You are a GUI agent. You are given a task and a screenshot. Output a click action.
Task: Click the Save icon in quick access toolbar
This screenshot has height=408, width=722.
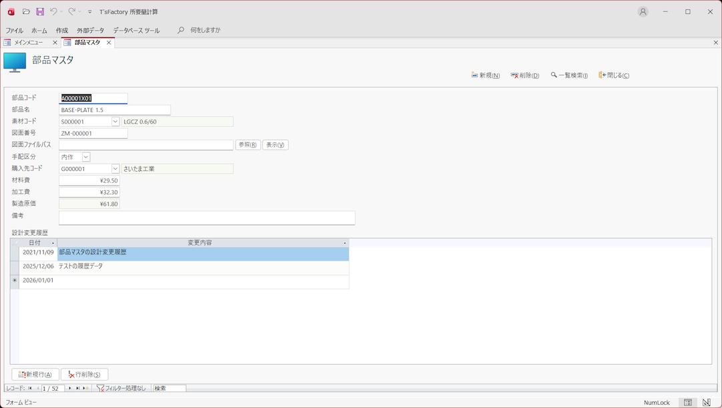(x=40, y=11)
